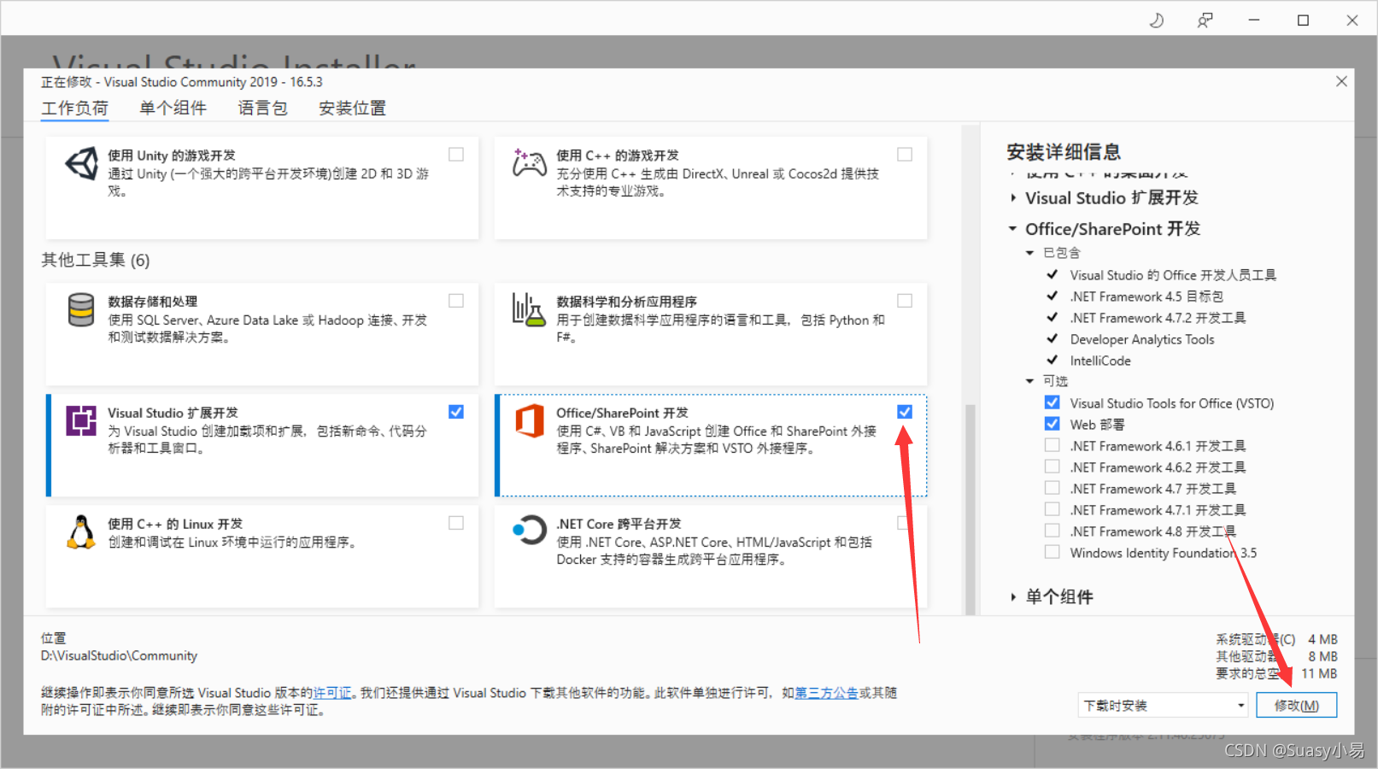Toggle the dark theme moon icon

[x=1156, y=20]
